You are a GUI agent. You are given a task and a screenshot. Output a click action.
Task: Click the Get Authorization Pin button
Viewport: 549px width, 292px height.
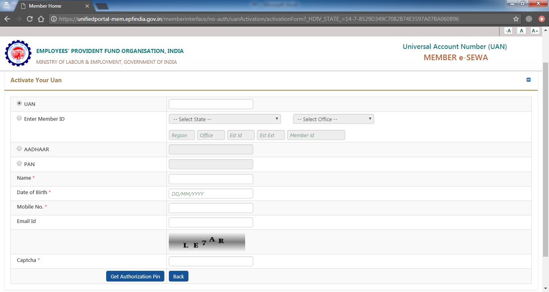click(135, 276)
